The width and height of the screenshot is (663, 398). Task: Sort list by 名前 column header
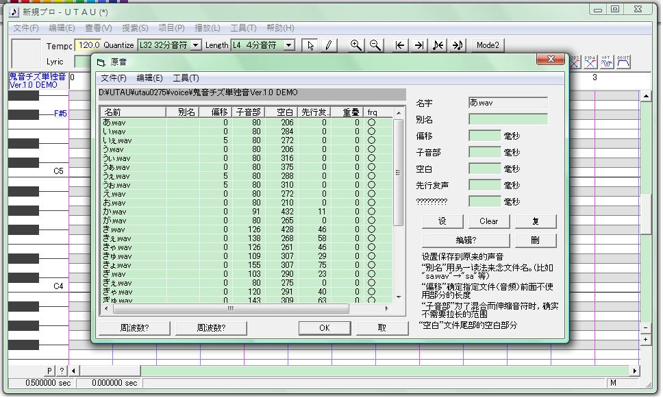pyautogui.click(x=133, y=112)
